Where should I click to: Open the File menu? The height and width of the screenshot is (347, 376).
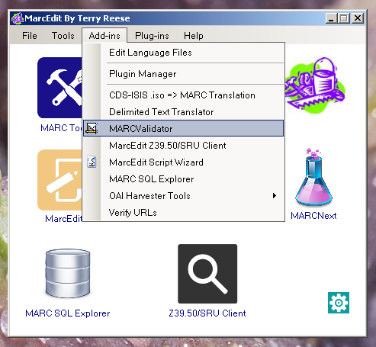pyautogui.click(x=30, y=36)
